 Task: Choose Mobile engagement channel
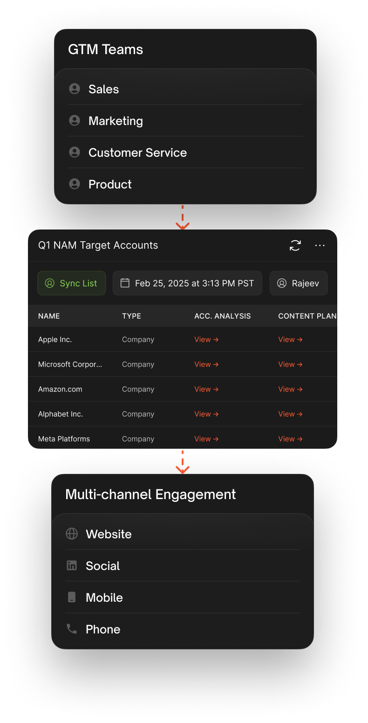(183, 597)
